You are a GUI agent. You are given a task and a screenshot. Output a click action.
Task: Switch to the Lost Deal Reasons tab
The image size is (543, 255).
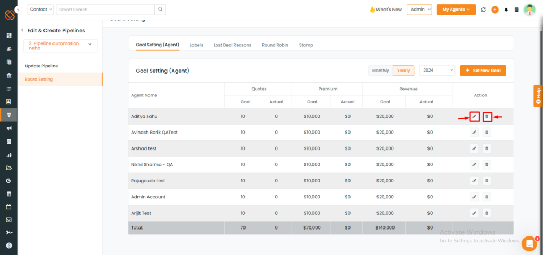click(232, 45)
